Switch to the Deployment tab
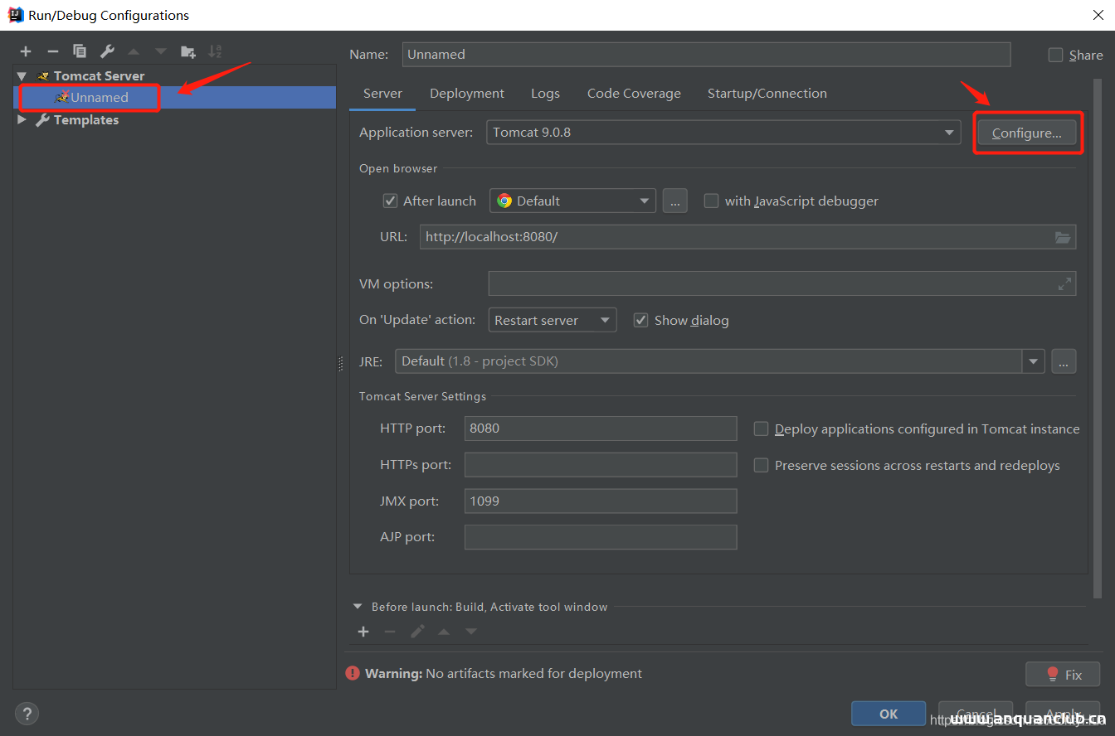The image size is (1115, 736). click(x=467, y=94)
